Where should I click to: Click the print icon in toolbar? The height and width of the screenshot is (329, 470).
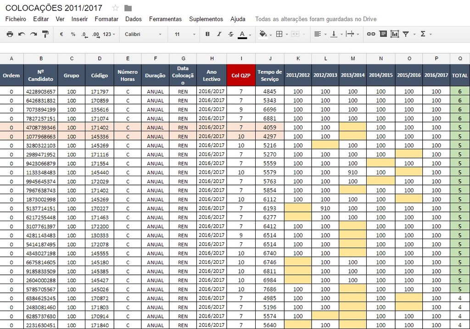click(x=10, y=34)
